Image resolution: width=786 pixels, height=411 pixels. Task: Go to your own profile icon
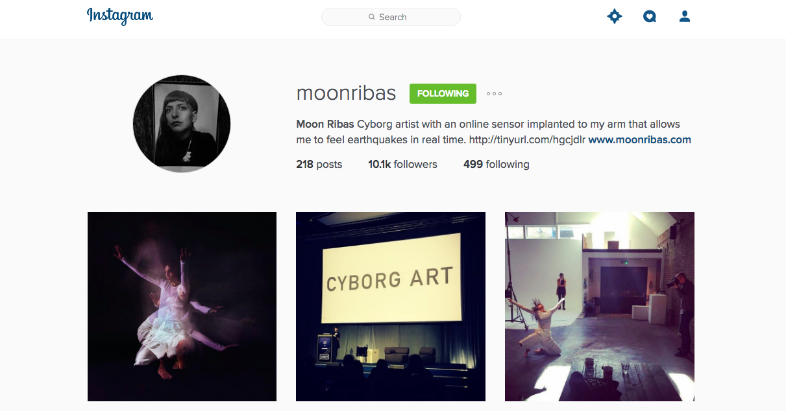[685, 17]
